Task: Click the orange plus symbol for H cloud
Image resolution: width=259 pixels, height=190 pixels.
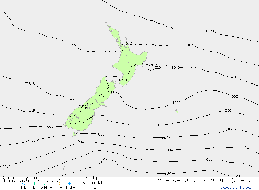Action: (51, 184)
